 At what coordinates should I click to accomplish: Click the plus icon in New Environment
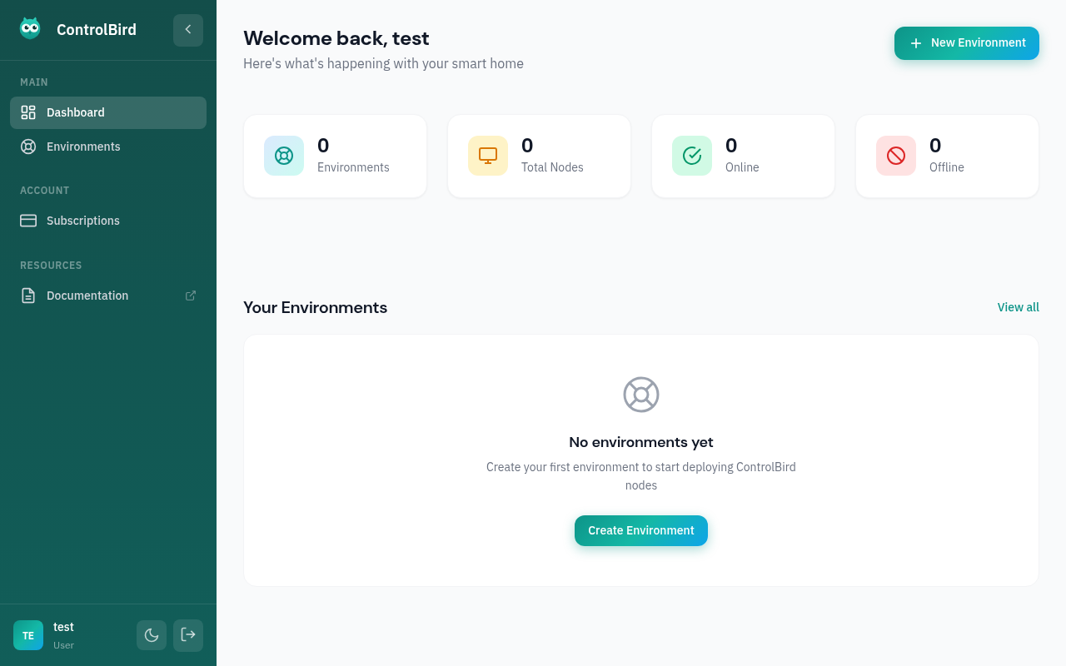coord(916,43)
